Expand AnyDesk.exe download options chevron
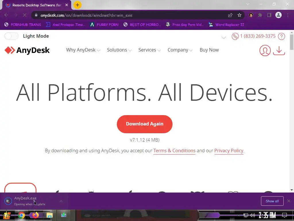Viewport: 294px width, 221px height. coord(61,201)
